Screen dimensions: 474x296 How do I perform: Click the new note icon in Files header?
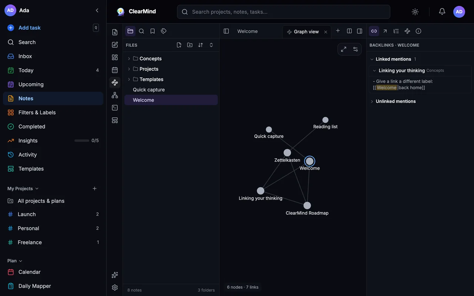(x=179, y=45)
